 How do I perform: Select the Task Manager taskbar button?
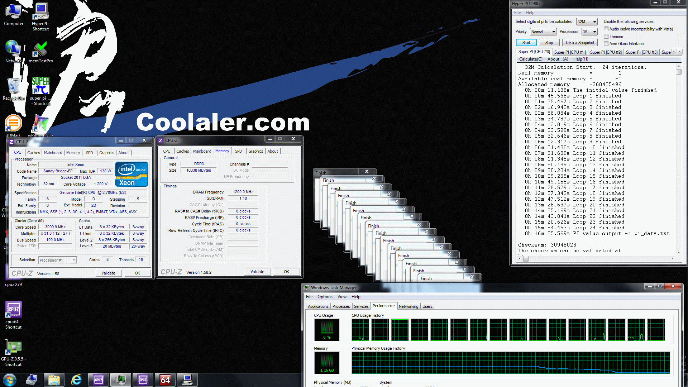(121, 380)
